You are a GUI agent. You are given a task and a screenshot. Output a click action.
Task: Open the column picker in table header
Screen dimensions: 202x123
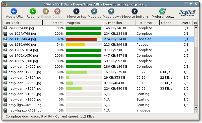point(195,23)
